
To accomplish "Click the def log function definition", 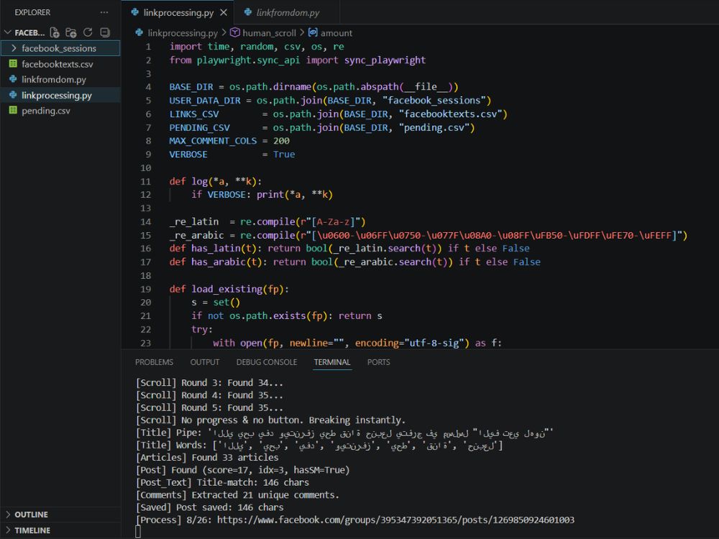I will click(216, 181).
